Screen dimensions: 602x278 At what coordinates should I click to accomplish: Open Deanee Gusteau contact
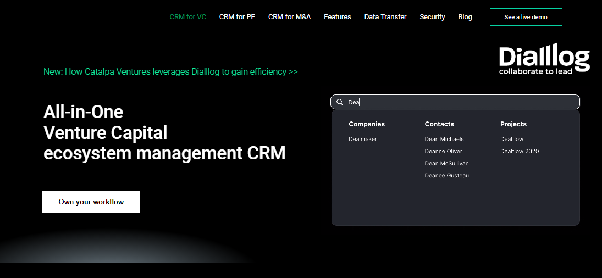(447, 176)
